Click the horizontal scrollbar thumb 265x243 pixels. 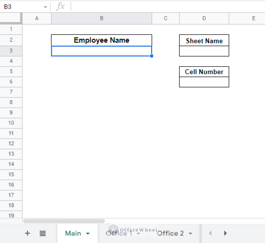pyautogui.click(x=64, y=221)
